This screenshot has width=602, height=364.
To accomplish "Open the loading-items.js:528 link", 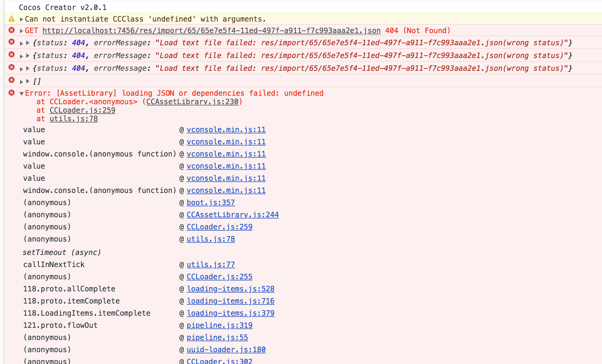I will (230, 289).
